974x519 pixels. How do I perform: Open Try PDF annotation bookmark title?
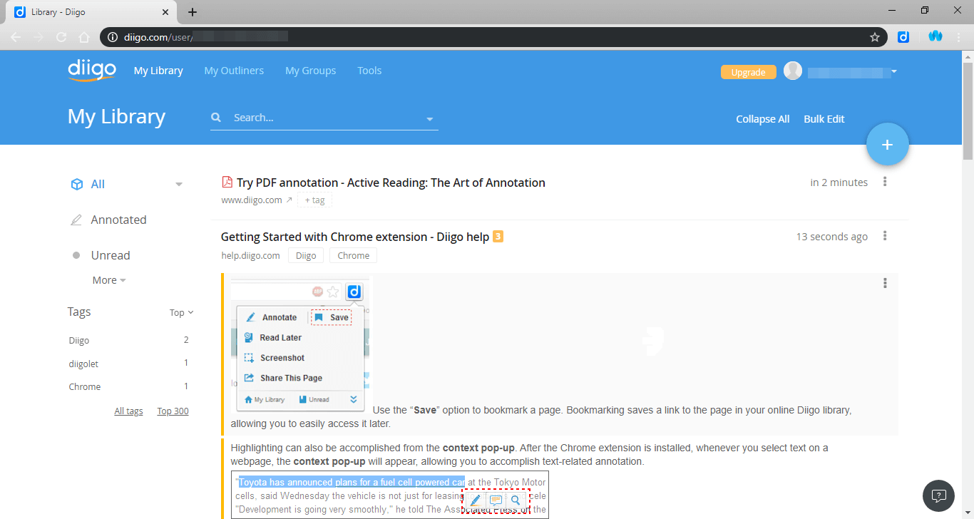pos(391,183)
